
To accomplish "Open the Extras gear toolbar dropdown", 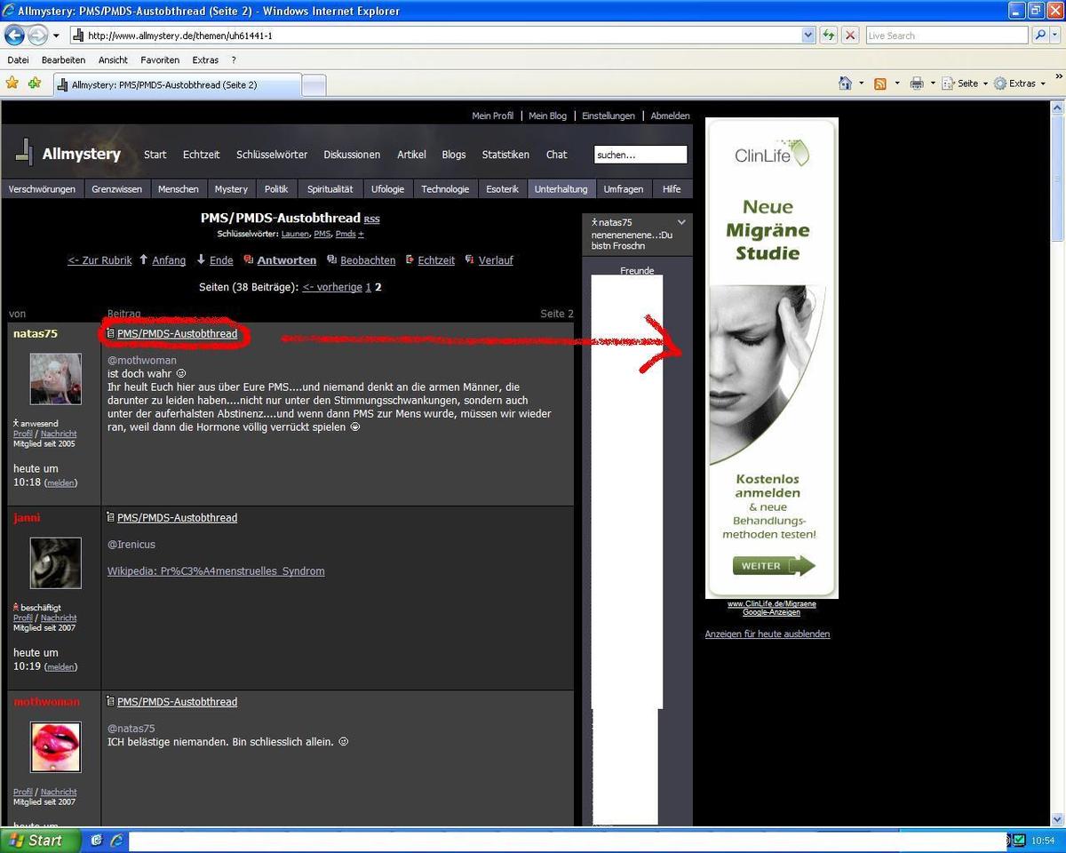I will click(x=1020, y=83).
